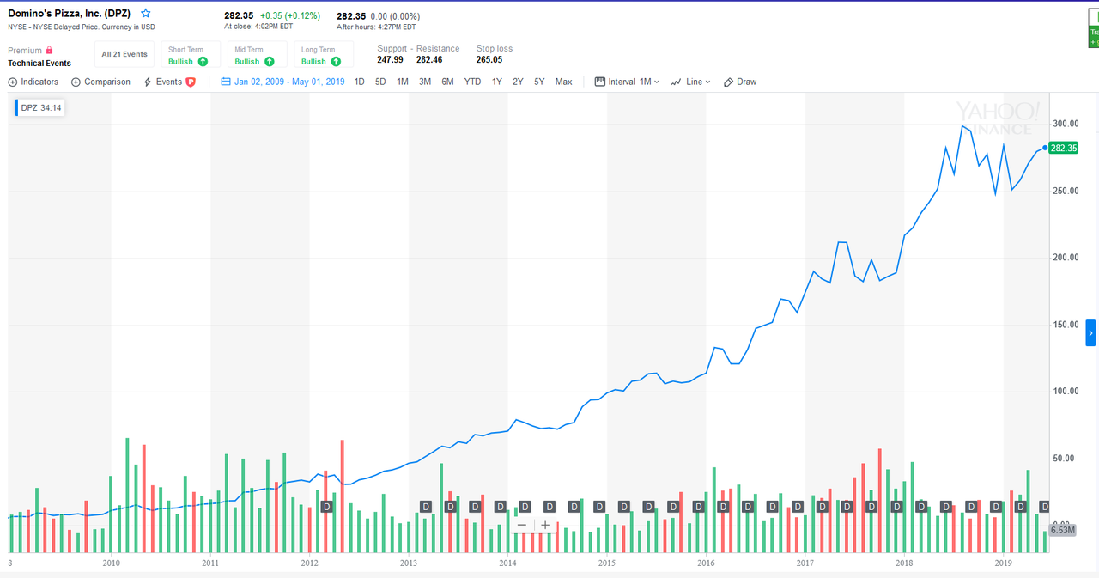Select the 1M time range
The height and width of the screenshot is (578, 1099).
click(402, 82)
